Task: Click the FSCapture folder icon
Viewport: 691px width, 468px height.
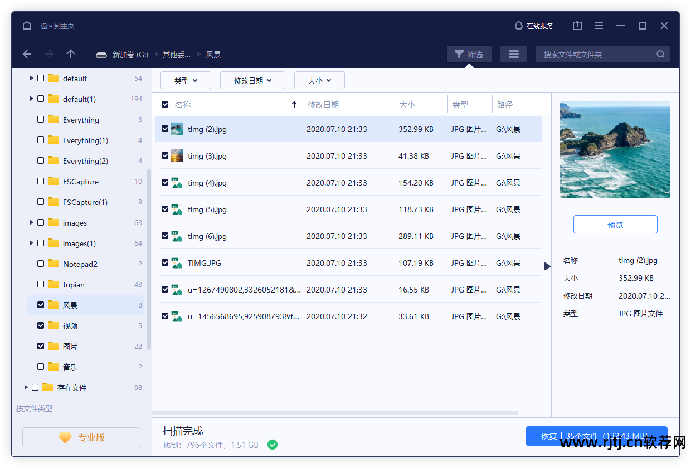Action: (53, 181)
